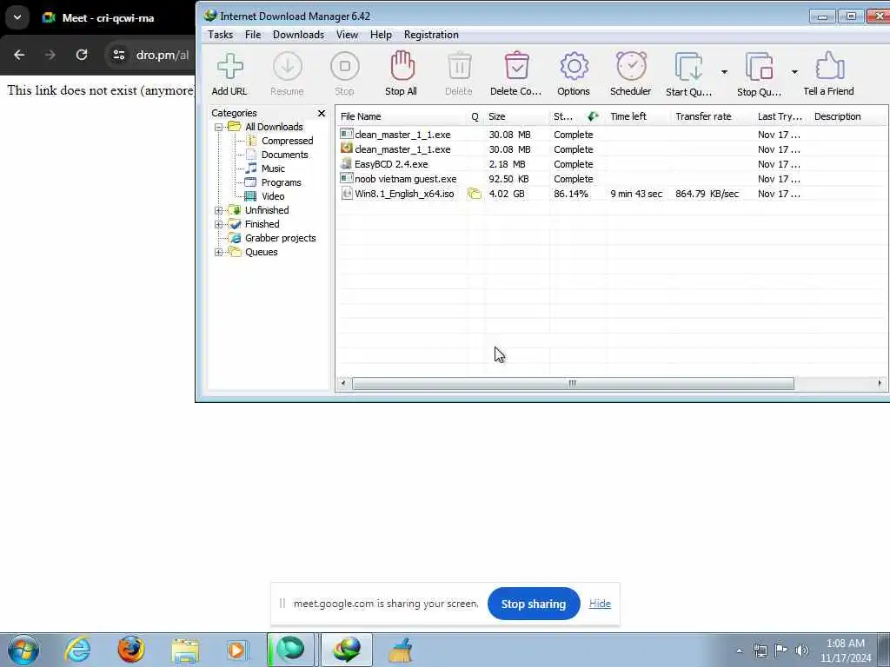This screenshot has height=667, width=890.
Task: Select Grabber projects in tree
Action: [281, 238]
